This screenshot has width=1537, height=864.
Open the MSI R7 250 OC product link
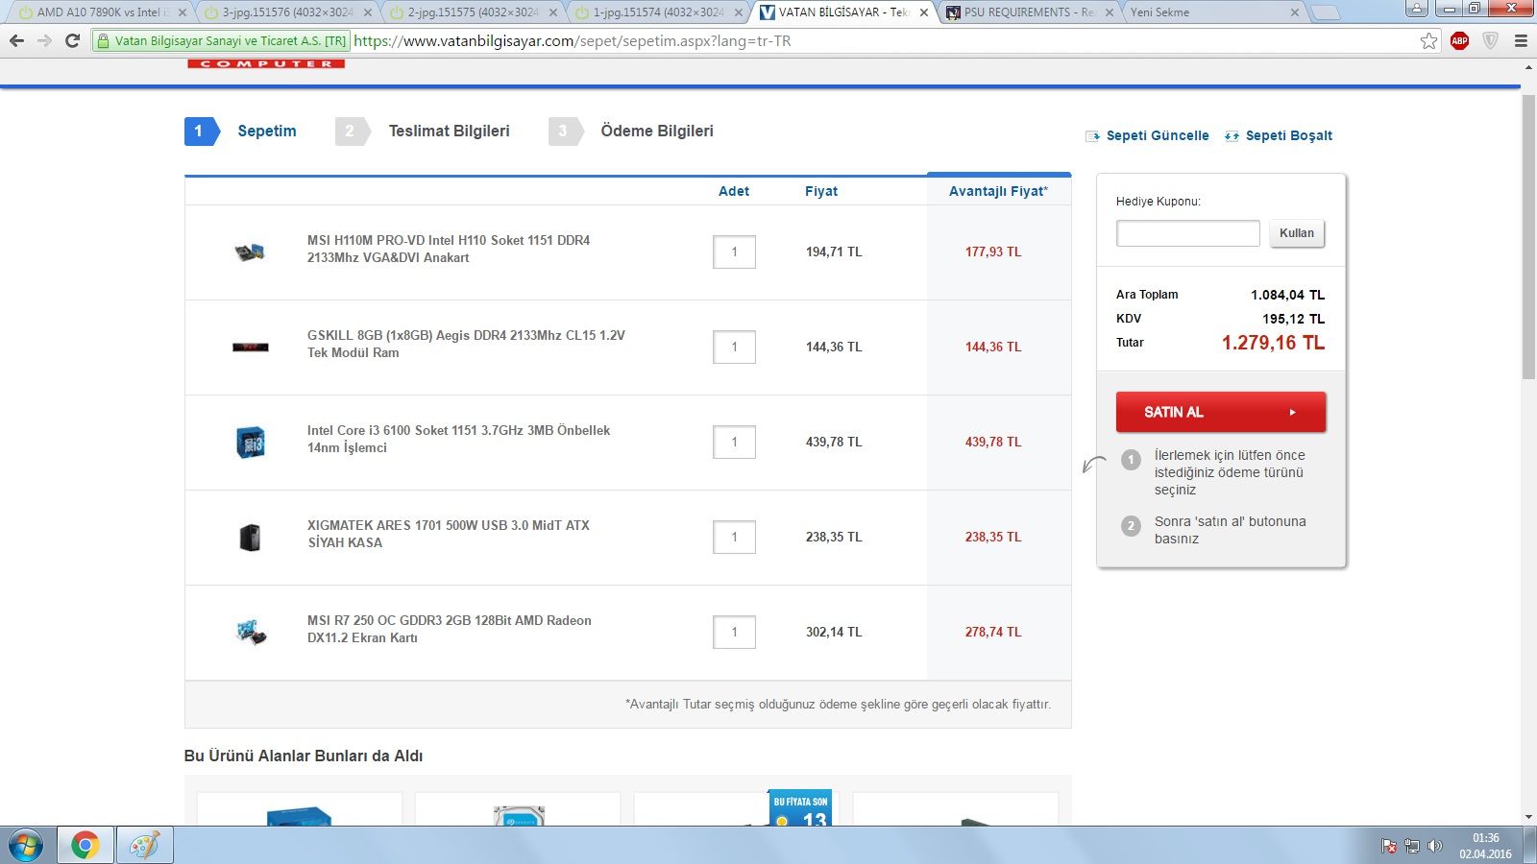coord(450,629)
